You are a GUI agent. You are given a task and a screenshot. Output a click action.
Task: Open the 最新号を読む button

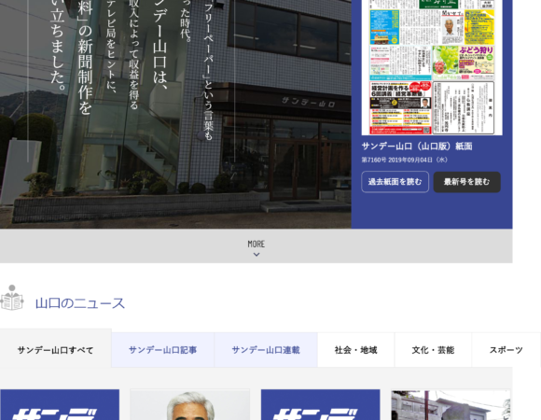(x=466, y=182)
